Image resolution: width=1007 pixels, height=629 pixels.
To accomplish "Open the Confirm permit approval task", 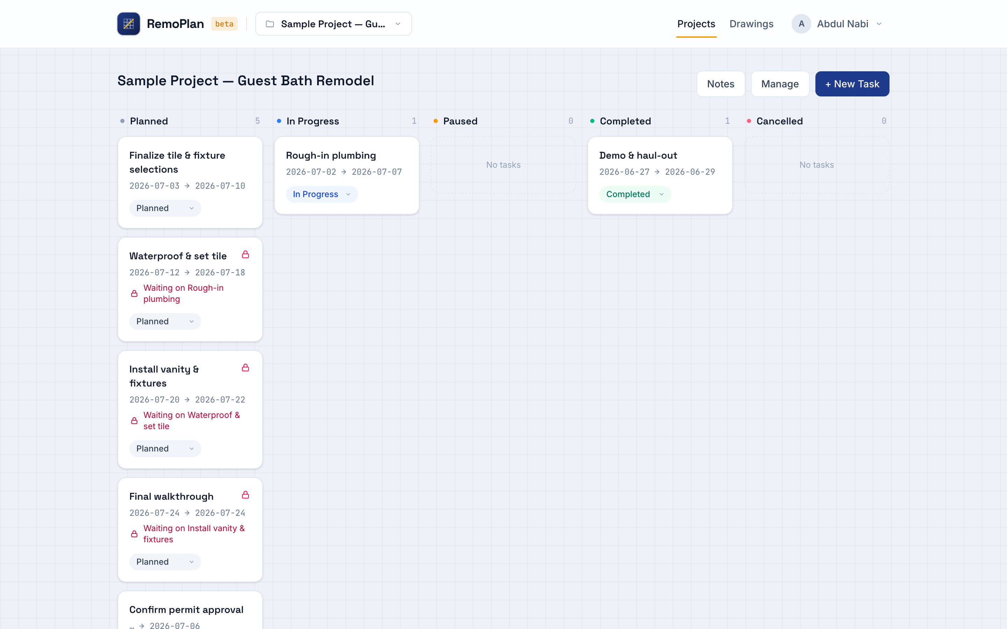I will [x=186, y=610].
